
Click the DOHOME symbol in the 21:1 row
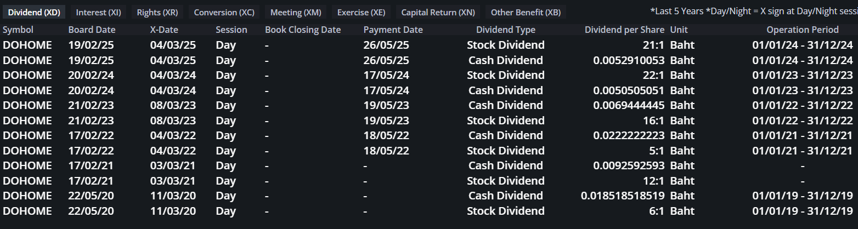[x=27, y=45]
